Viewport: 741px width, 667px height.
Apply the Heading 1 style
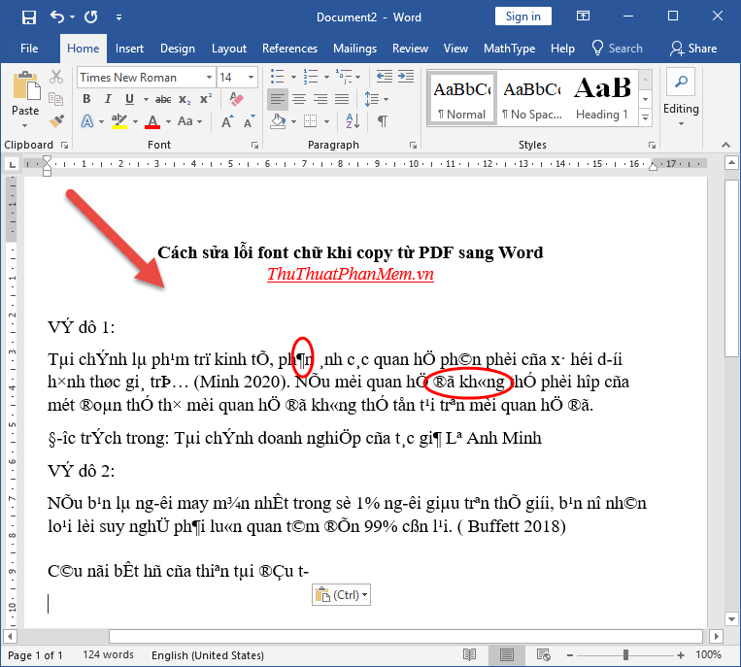602,98
